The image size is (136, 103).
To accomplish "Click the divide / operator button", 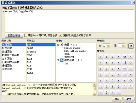I will (x=118, y=75).
